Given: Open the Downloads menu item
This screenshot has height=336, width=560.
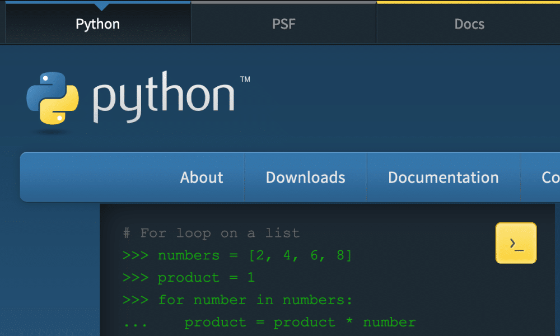Looking at the screenshot, I should click(305, 178).
